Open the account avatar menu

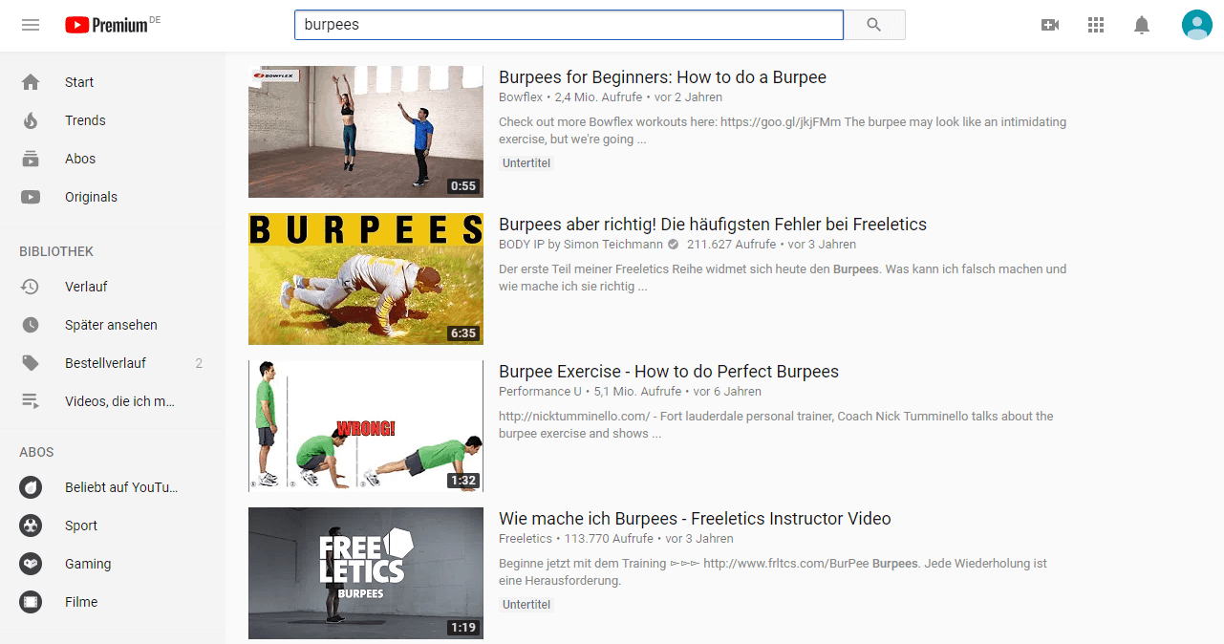point(1196,25)
